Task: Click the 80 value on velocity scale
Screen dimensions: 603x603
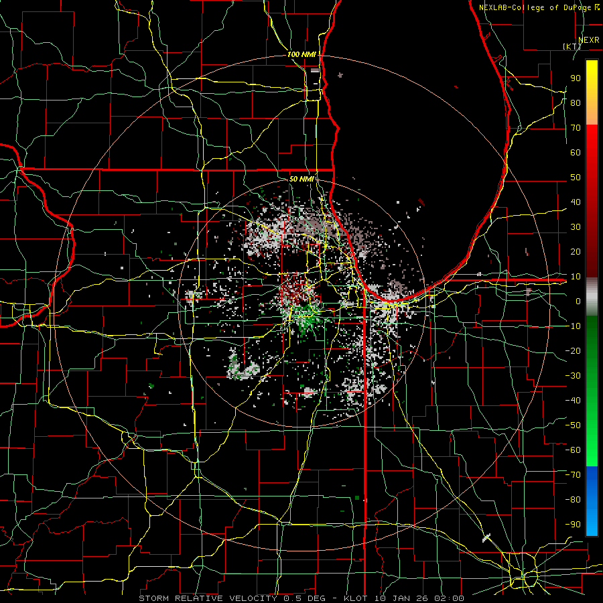Action: (x=576, y=103)
